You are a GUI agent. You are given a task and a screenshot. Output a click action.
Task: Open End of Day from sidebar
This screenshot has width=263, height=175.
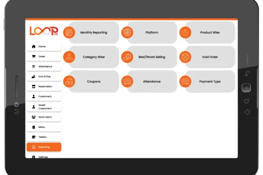[x=44, y=77]
